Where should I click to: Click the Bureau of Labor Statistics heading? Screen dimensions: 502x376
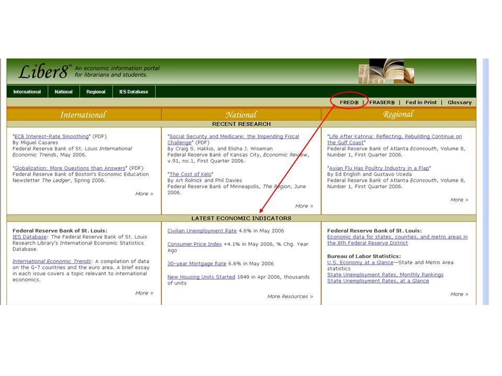(364, 256)
